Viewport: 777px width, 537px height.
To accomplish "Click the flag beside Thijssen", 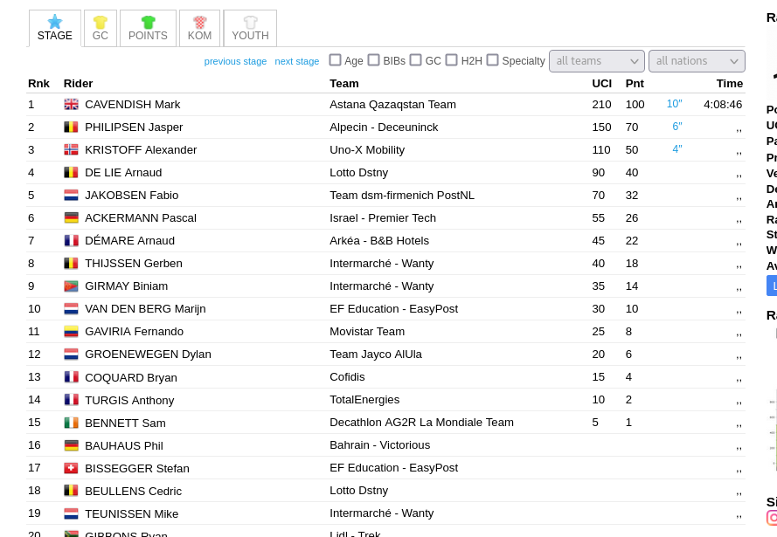I will coord(72,264).
